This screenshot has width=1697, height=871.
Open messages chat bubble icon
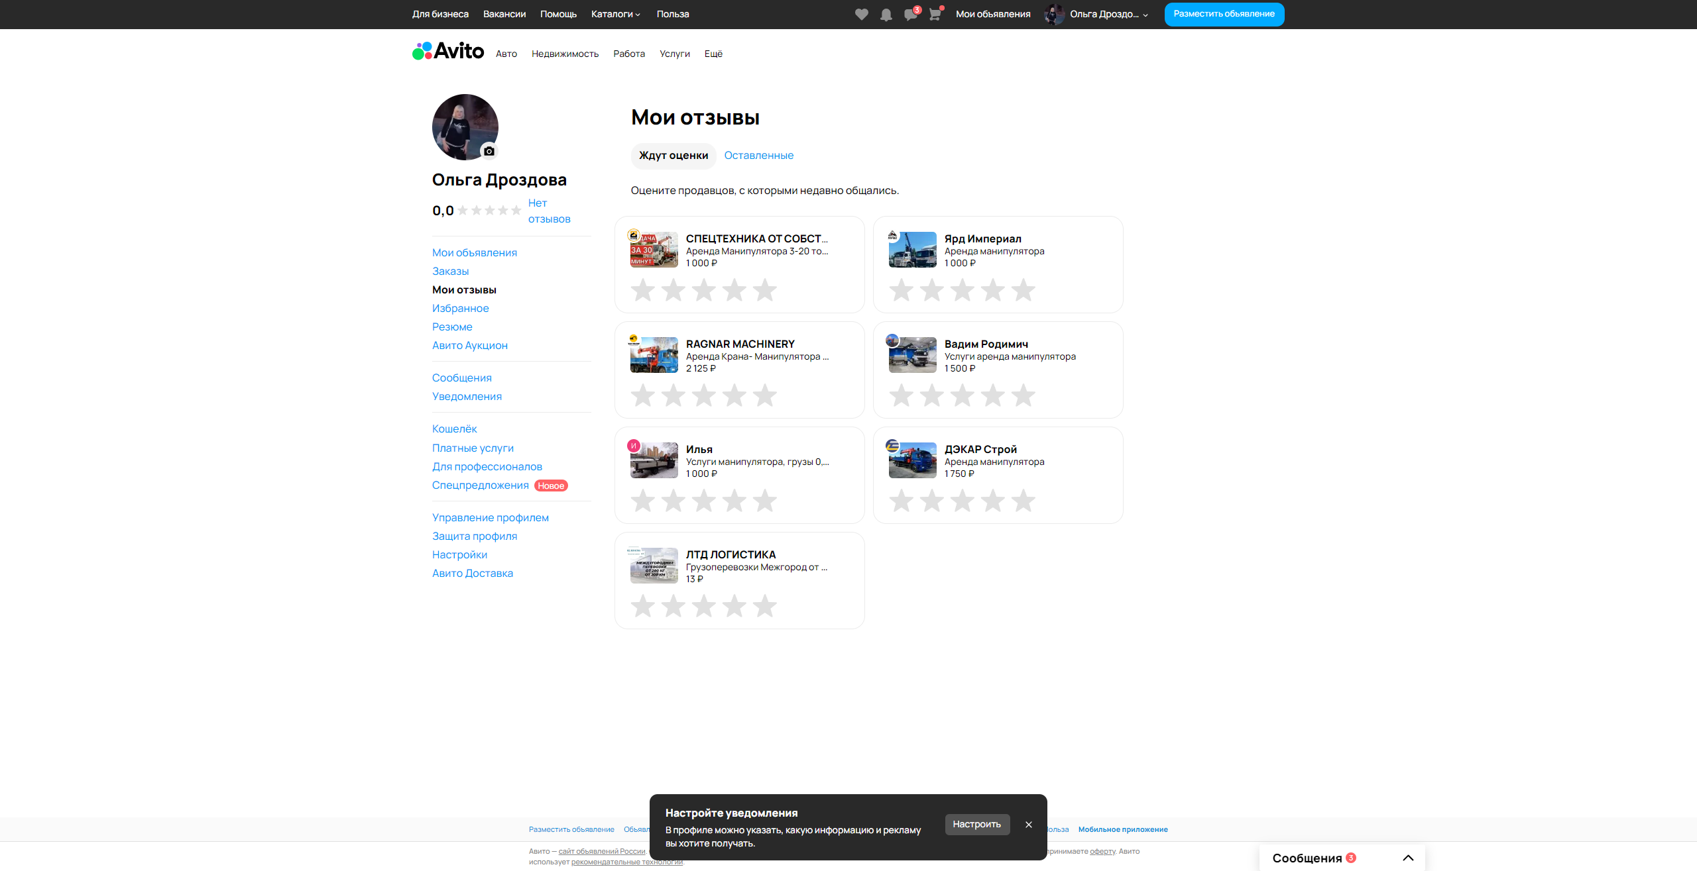(x=911, y=15)
